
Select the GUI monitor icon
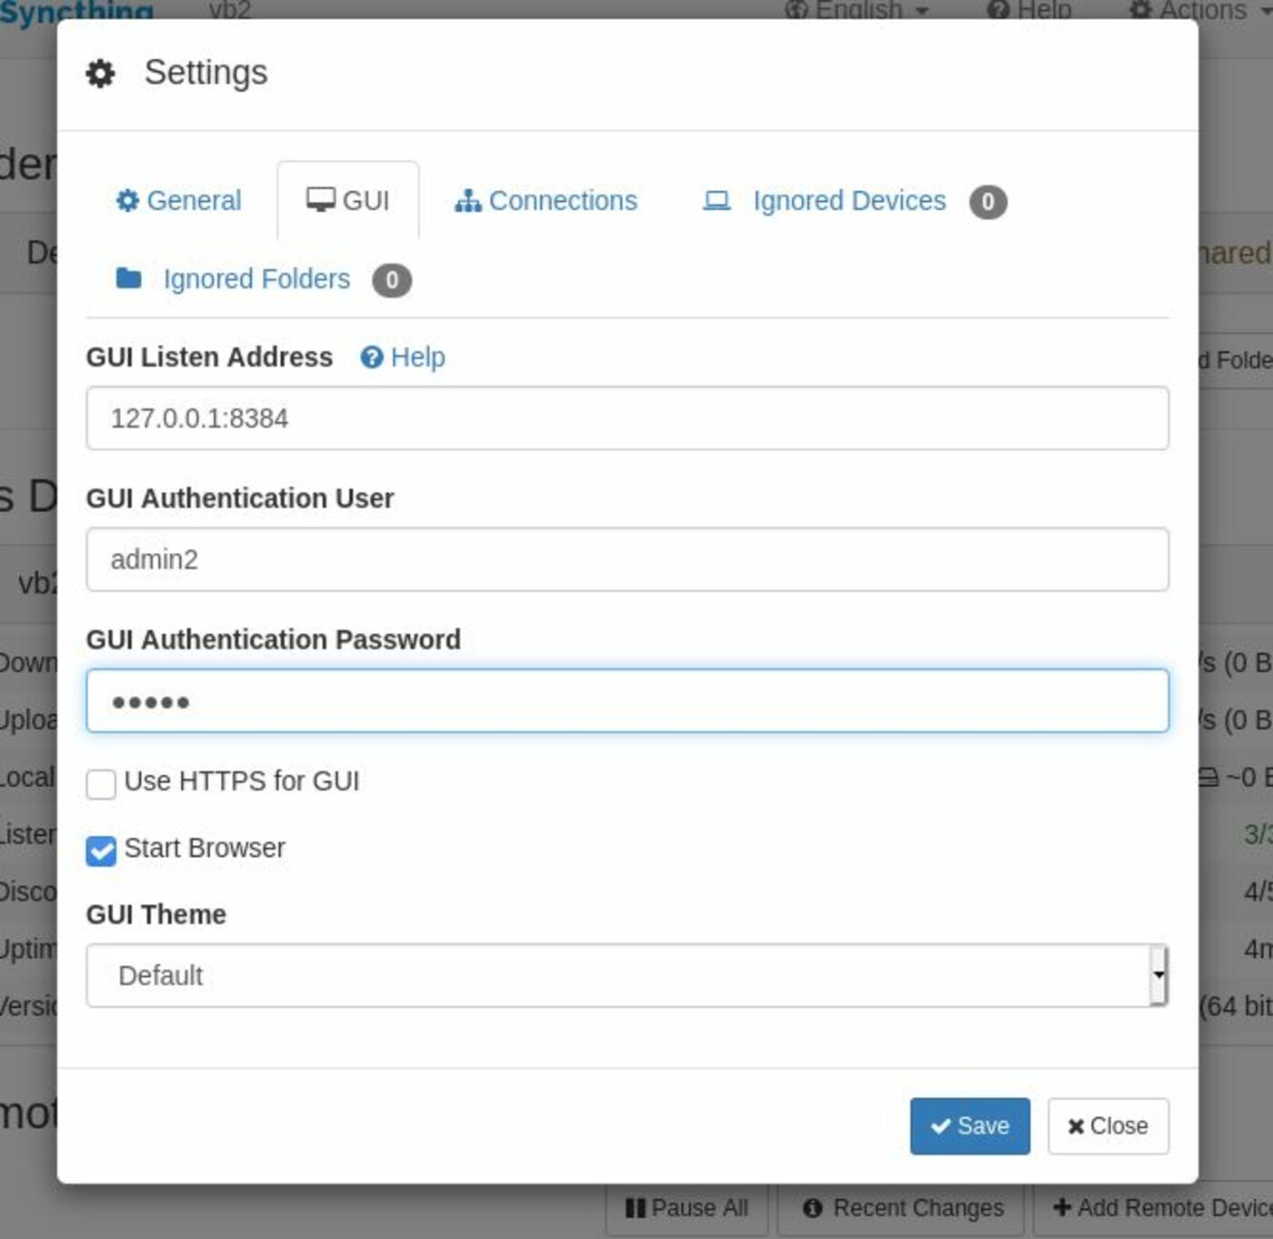click(x=320, y=199)
